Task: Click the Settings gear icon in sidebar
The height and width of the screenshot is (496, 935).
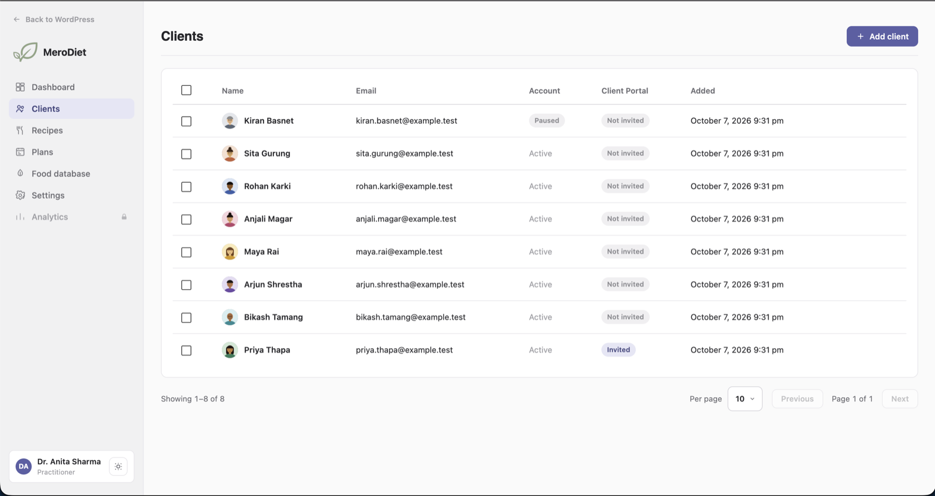Action: 20,195
